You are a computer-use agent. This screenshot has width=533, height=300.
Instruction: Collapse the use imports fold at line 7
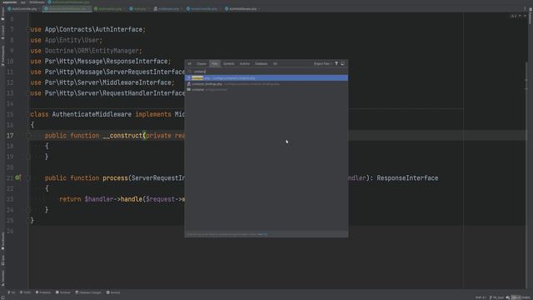[x=28, y=30]
